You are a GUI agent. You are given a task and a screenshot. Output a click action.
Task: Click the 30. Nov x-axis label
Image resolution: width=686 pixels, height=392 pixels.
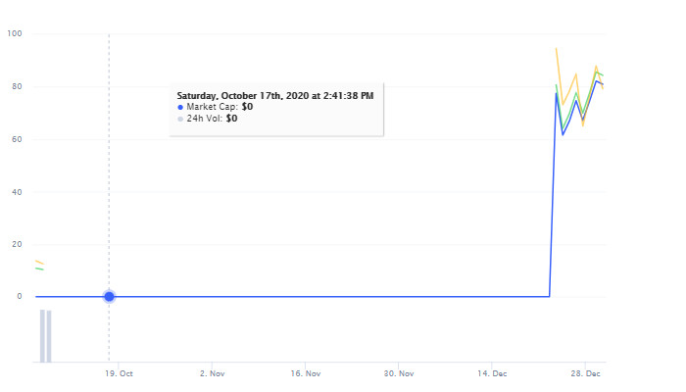(x=399, y=373)
